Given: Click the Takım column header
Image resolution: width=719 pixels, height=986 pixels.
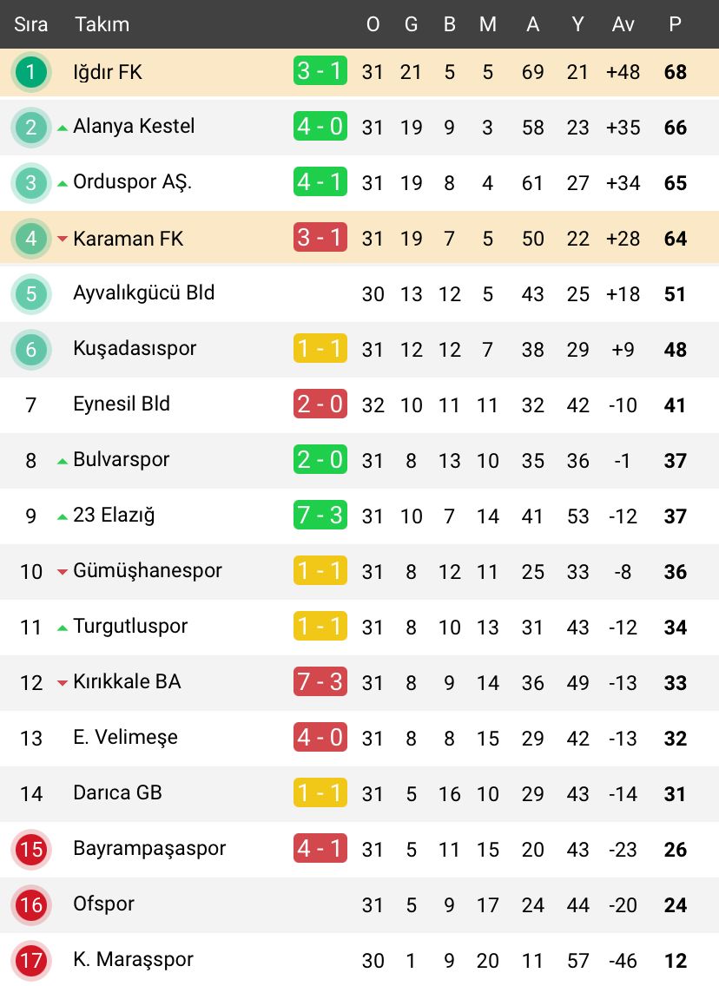Looking at the screenshot, I should [102, 24].
